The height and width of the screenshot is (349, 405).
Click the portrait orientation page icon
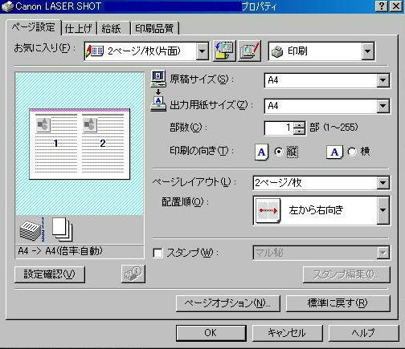261,152
